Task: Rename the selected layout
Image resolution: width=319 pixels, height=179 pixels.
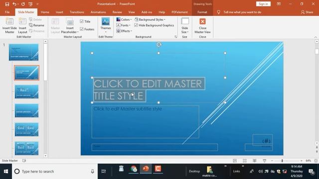Action: (x=36, y=25)
